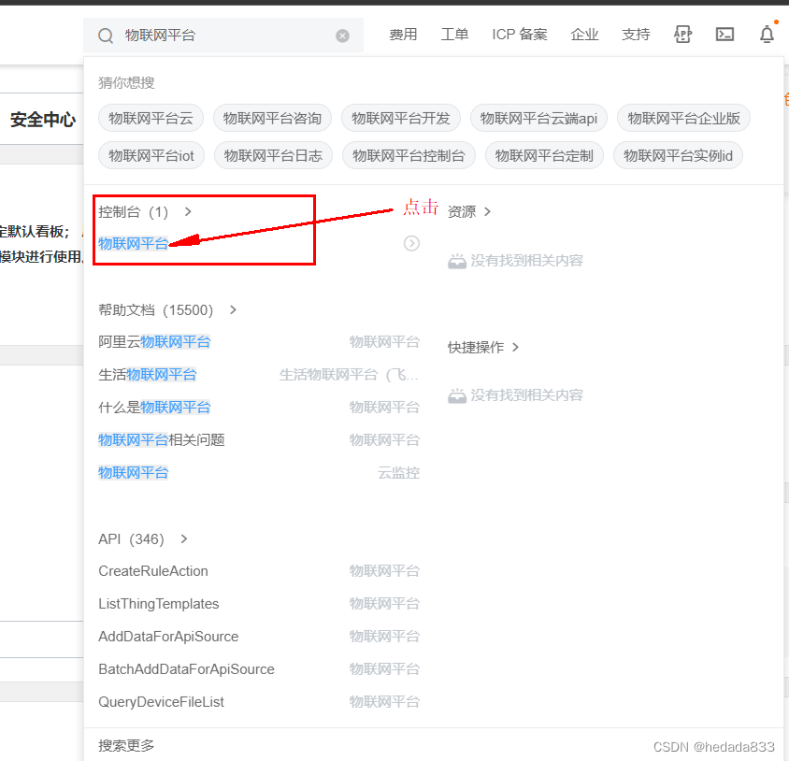789x761 pixels.
Task: Open the 费用 menu
Action: click(x=403, y=35)
